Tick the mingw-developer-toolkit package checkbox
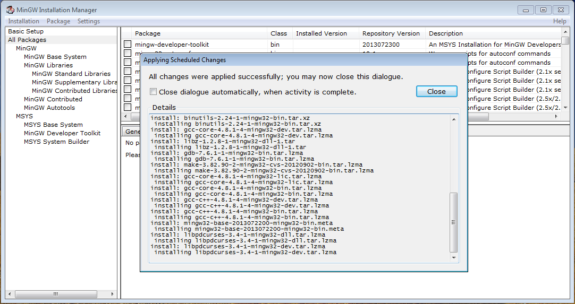The width and height of the screenshot is (575, 304). point(128,45)
